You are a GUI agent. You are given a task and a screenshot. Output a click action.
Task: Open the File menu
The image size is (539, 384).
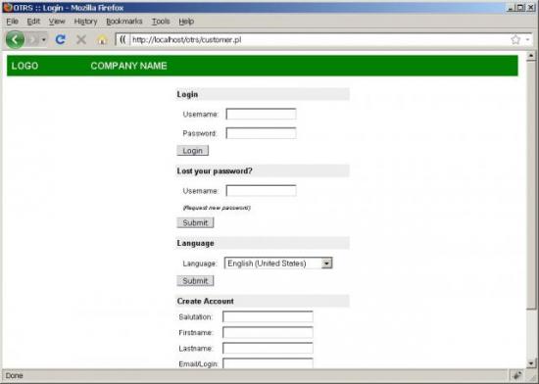point(13,22)
